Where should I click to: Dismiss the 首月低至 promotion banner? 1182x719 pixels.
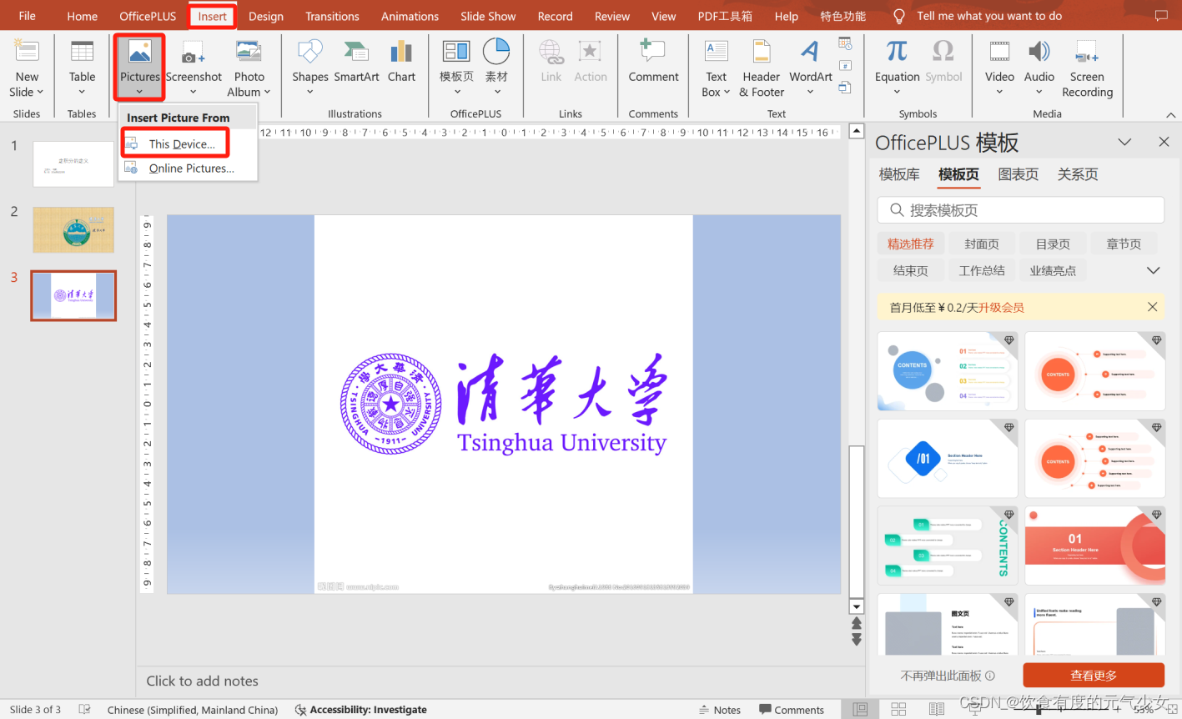tap(1152, 307)
